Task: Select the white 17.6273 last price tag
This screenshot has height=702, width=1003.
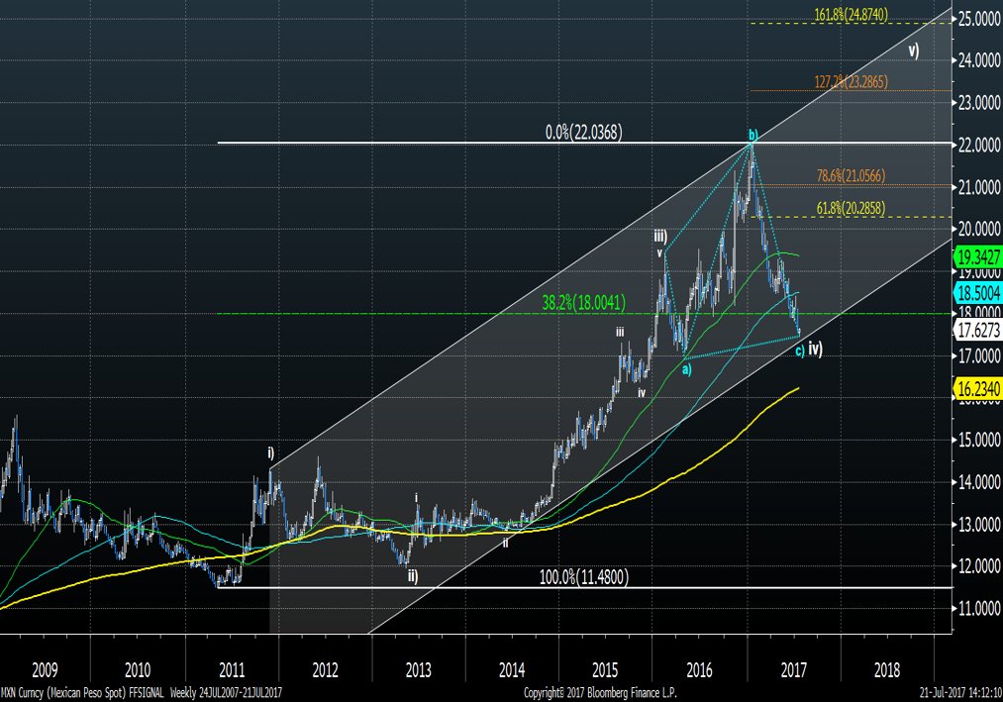Action: [978, 329]
